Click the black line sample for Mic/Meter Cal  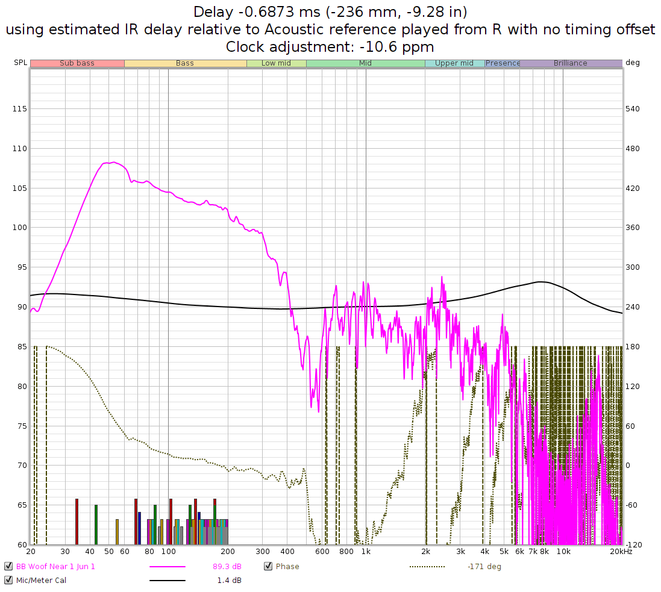tap(168, 581)
